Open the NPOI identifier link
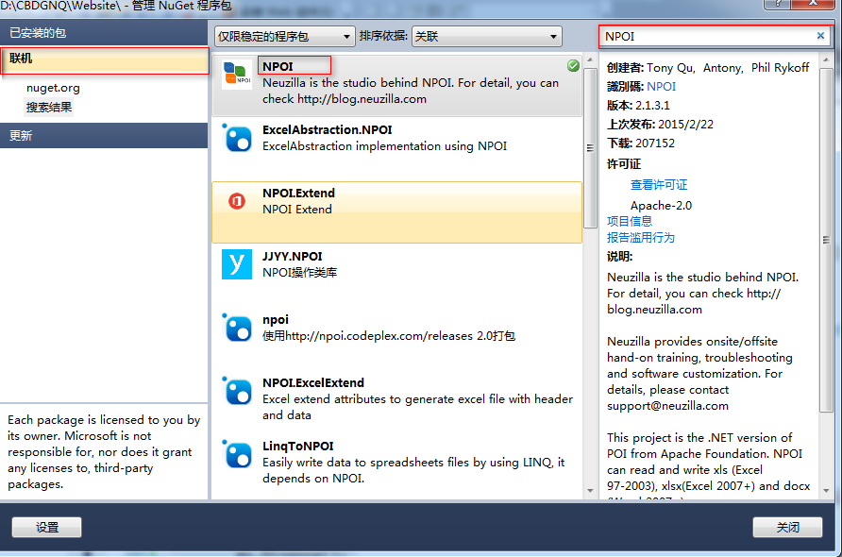842x557 pixels. click(661, 87)
